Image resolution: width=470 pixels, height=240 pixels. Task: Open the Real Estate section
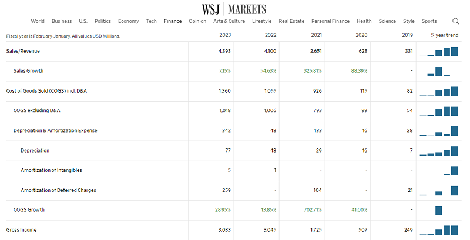click(291, 21)
